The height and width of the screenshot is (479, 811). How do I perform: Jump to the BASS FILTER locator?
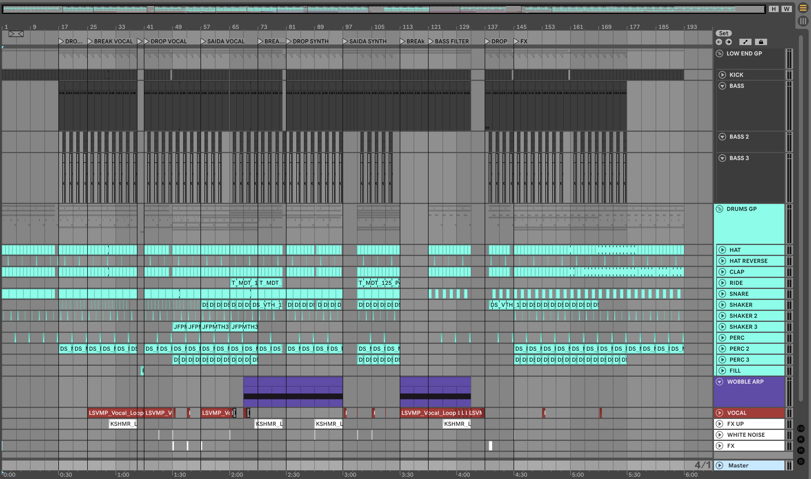449,41
